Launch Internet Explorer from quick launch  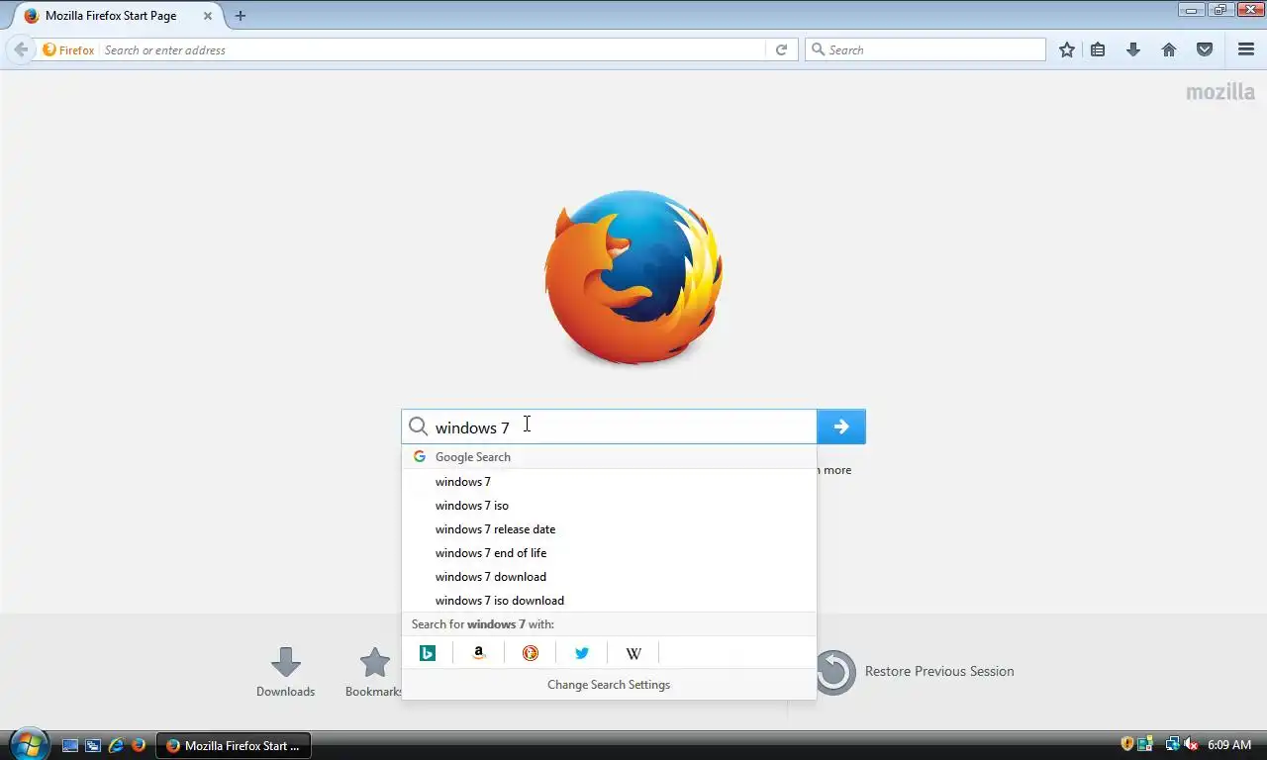[x=116, y=745]
